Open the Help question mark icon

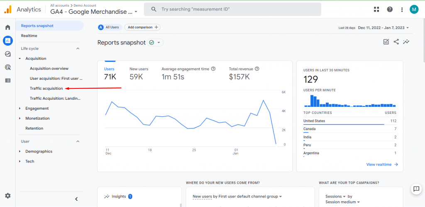390,10
